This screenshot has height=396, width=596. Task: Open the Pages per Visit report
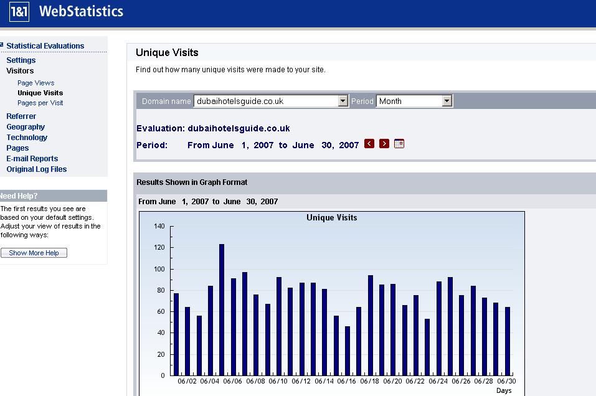click(40, 103)
